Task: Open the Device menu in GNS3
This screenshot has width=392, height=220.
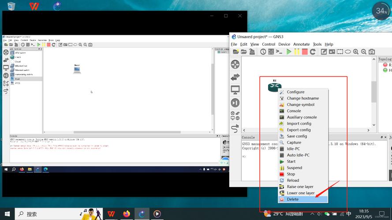Action: [x=284, y=44]
